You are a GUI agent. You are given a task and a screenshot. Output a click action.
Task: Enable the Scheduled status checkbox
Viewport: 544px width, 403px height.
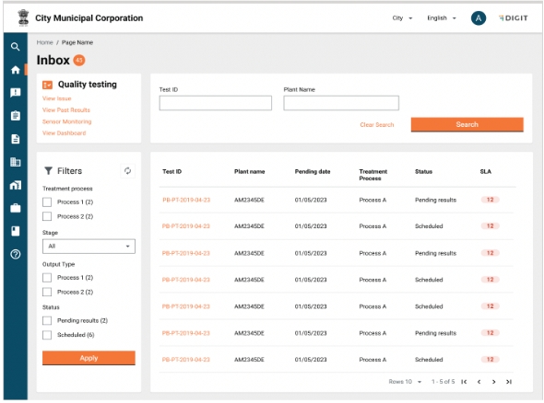[47, 335]
